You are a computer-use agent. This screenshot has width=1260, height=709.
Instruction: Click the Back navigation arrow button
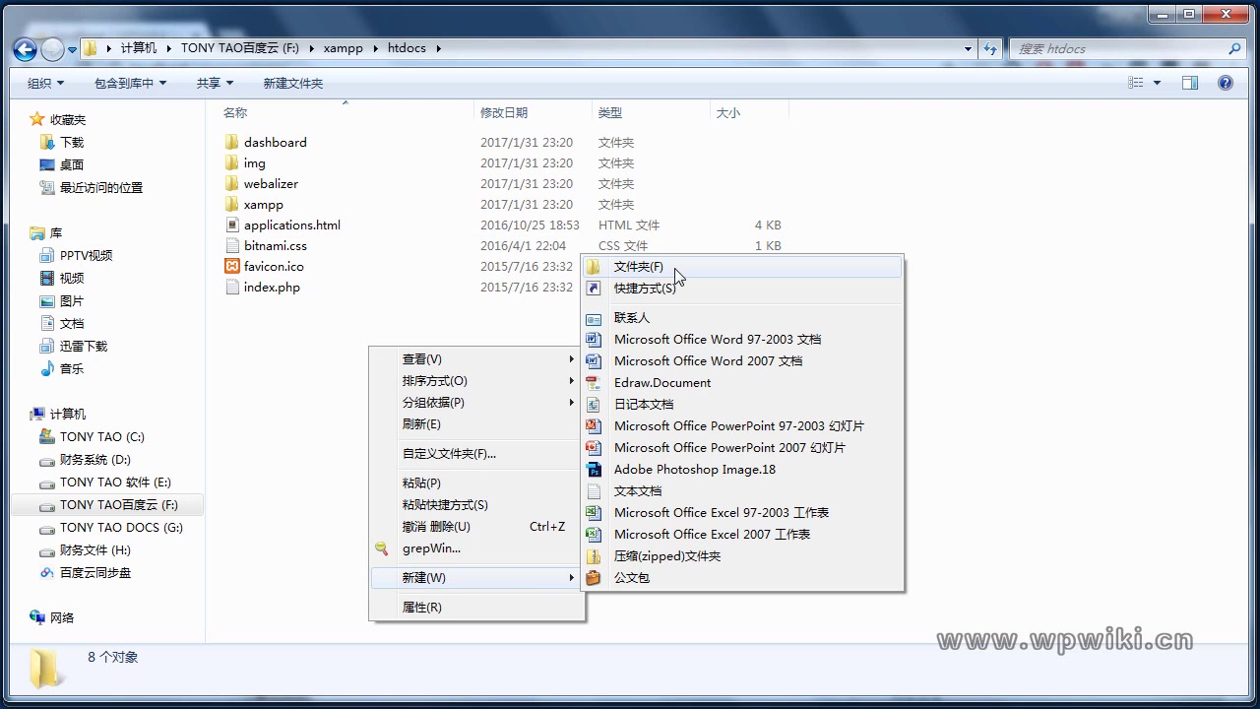click(x=26, y=48)
